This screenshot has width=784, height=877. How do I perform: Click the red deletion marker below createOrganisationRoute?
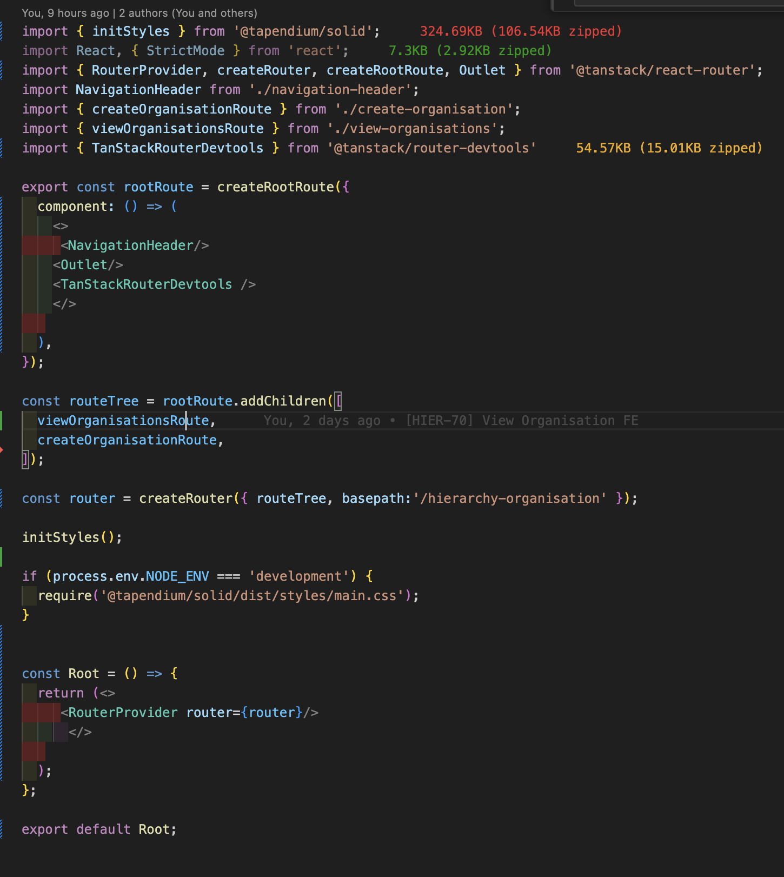(x=2, y=450)
